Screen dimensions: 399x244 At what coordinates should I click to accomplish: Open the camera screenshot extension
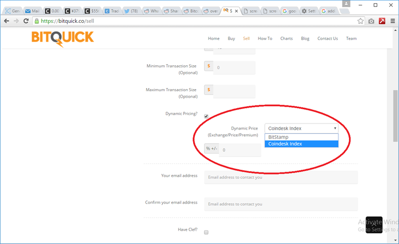point(371,21)
